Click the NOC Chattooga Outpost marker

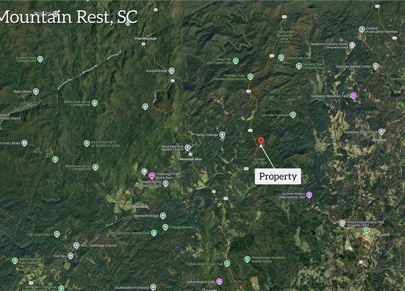click(x=76, y=245)
